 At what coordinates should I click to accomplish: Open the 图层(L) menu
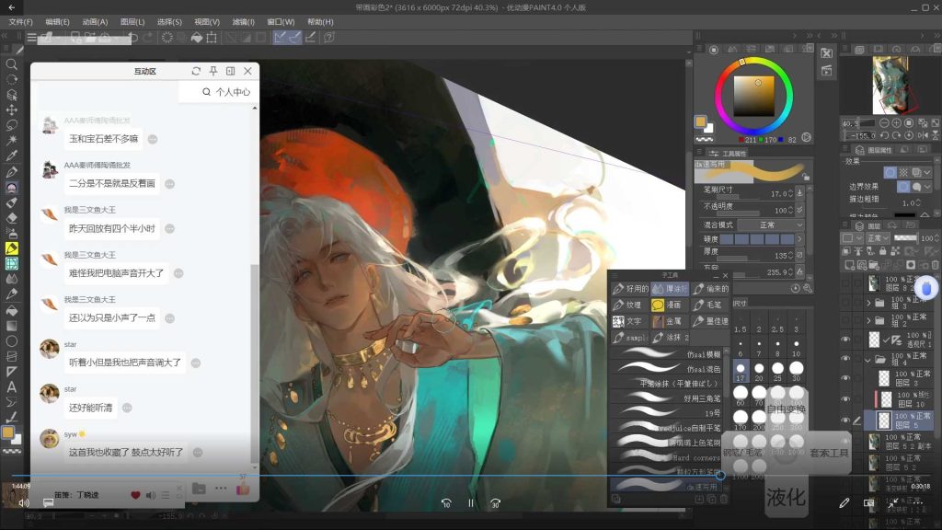click(x=132, y=22)
